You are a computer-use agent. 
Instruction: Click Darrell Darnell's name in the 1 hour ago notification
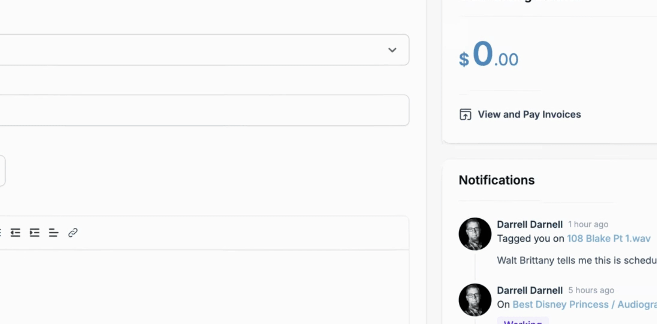coord(529,224)
